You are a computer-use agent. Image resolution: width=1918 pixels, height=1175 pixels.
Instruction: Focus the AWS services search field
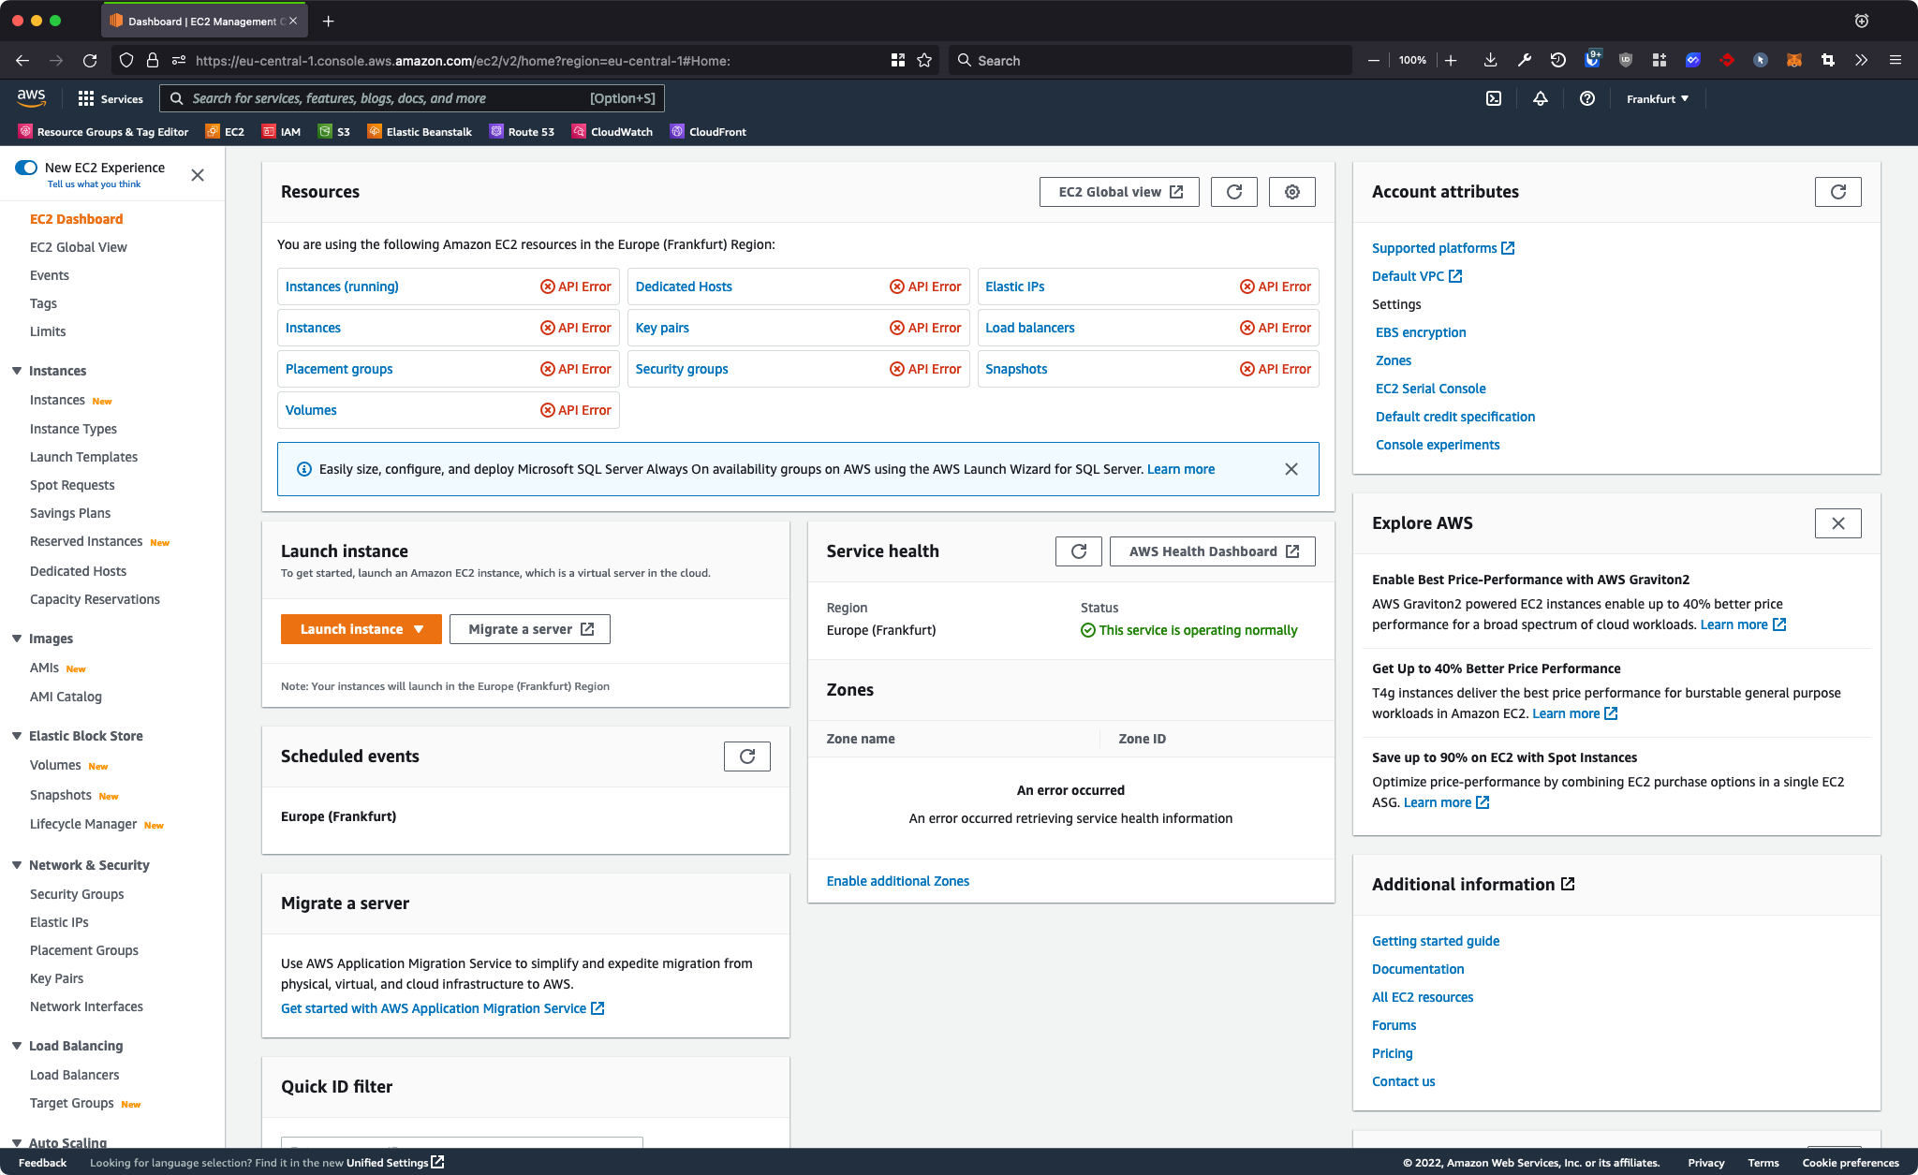coord(412,98)
